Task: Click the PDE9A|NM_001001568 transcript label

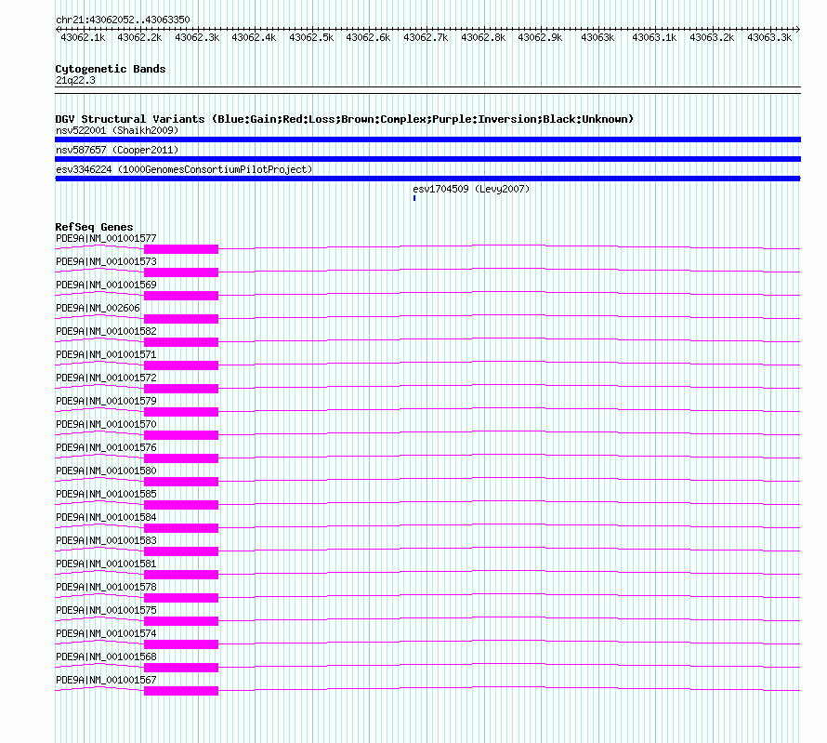Action: 106,657
